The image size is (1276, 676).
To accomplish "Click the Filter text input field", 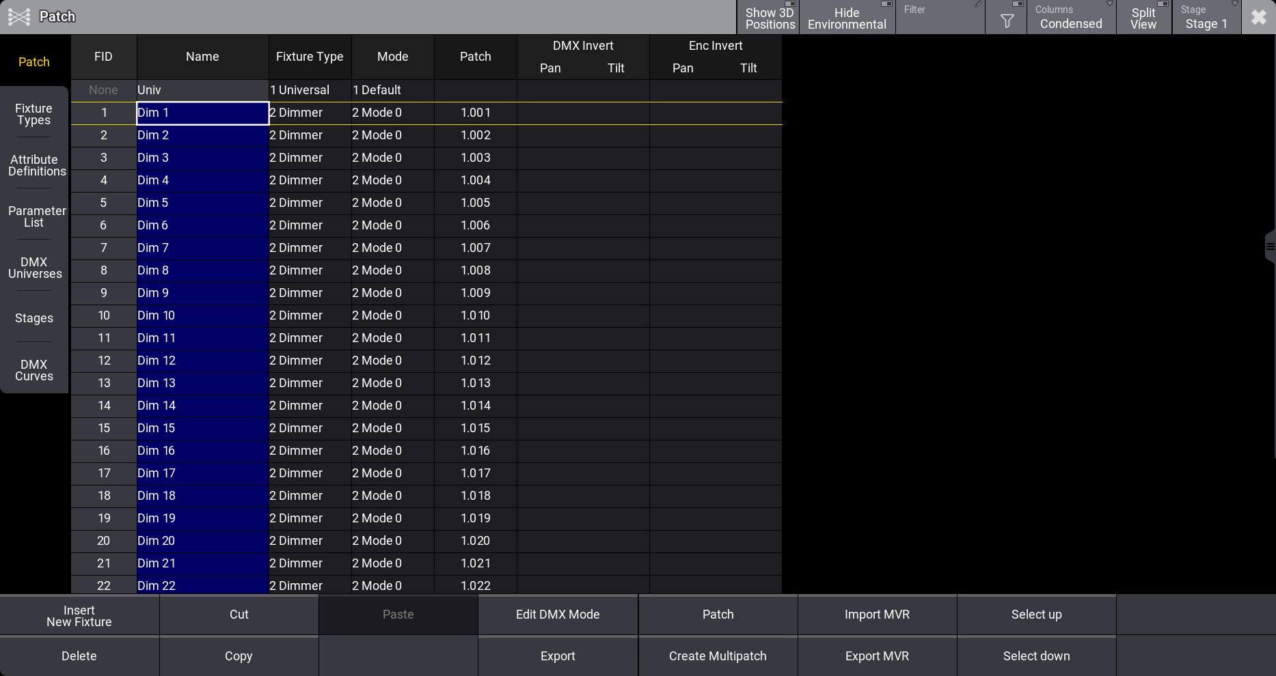I will pos(936,22).
